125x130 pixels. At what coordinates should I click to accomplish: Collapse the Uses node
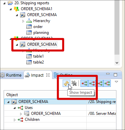coord(15,108)
